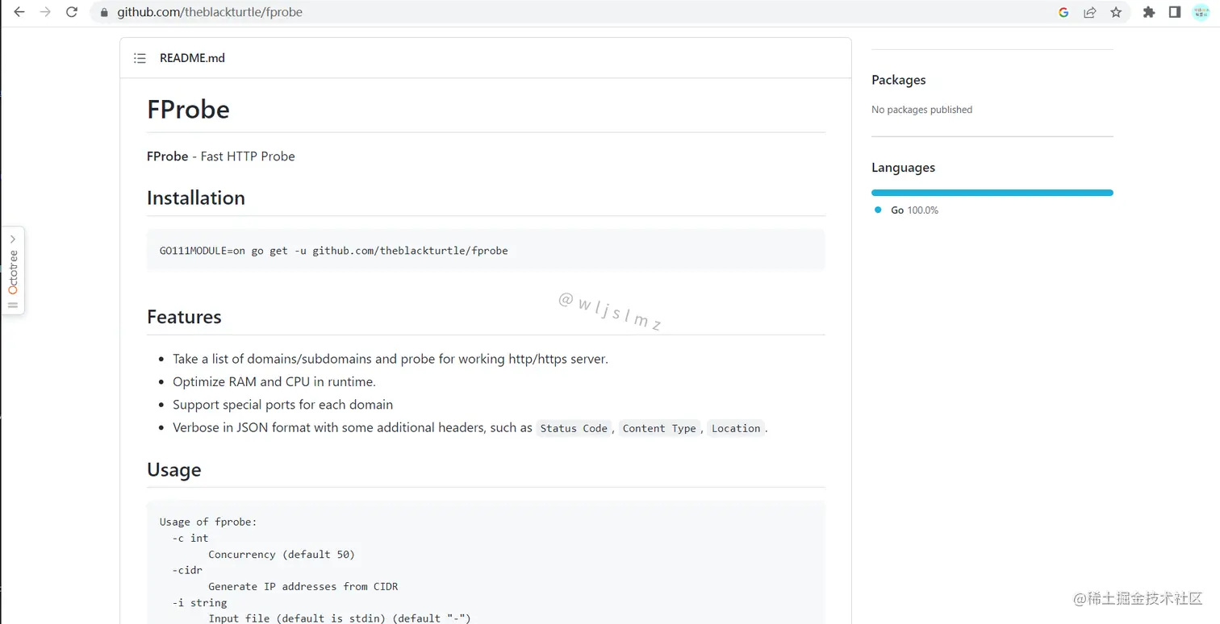The image size is (1220, 624).
Task: Click the 'Content Type' inline code
Action: click(x=659, y=428)
